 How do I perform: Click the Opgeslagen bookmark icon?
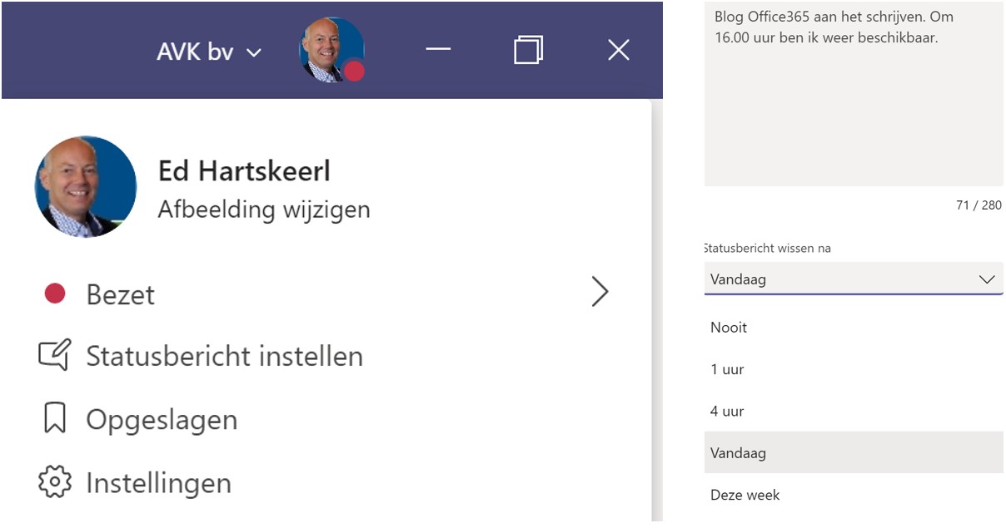pos(55,419)
